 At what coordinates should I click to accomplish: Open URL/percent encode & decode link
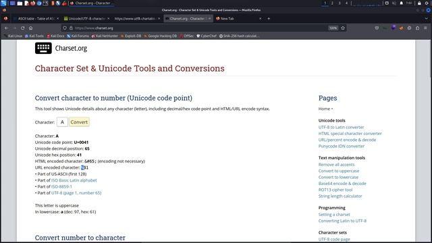click(x=347, y=140)
